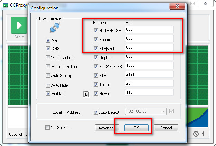Enable Auto Startup checkbox

[48, 75]
